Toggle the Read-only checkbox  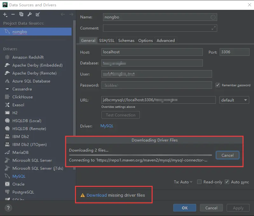pos(199,182)
